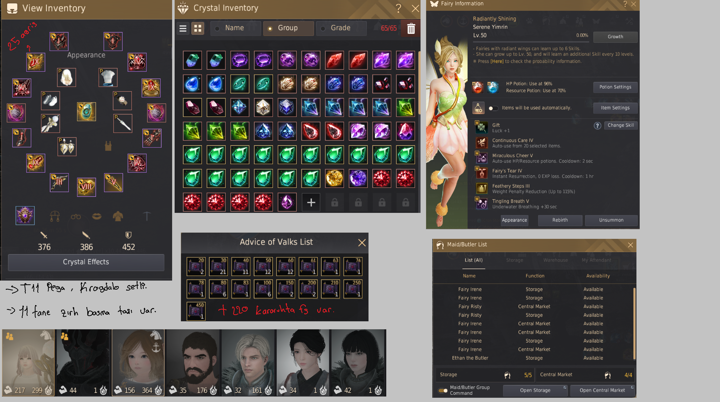Select the Name sort radio option
This screenshot has width=720, height=402.
[x=236, y=28]
